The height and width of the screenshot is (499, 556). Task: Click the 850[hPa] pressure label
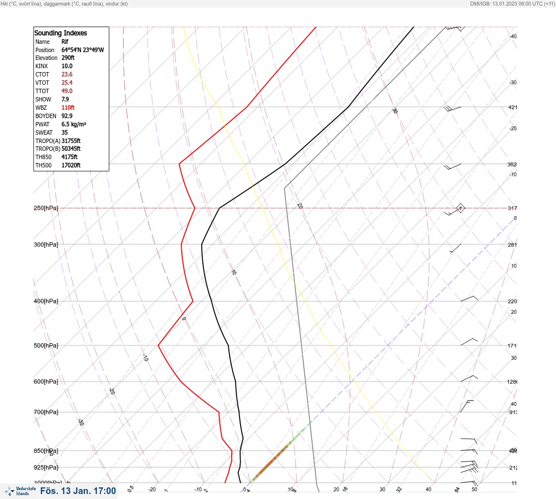(46, 451)
